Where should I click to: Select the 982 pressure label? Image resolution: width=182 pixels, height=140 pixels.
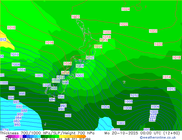click(x=17, y=121)
